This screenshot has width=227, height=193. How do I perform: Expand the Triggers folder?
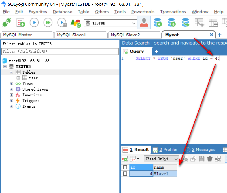[11, 101]
